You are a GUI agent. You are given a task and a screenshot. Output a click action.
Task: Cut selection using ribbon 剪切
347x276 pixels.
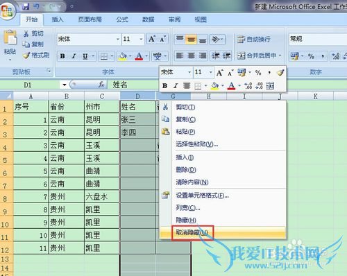(x=33, y=33)
